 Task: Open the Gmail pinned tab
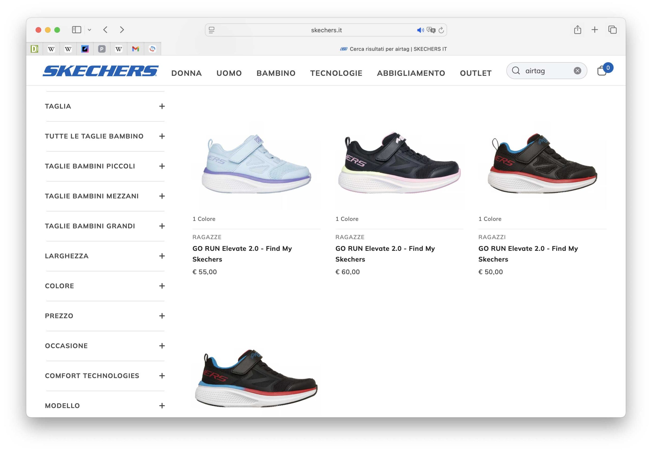point(135,49)
